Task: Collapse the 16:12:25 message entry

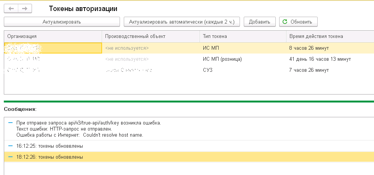Action: [x=10, y=146]
